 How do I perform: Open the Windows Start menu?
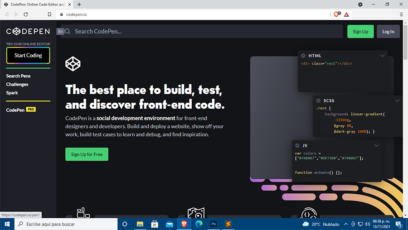point(7,224)
